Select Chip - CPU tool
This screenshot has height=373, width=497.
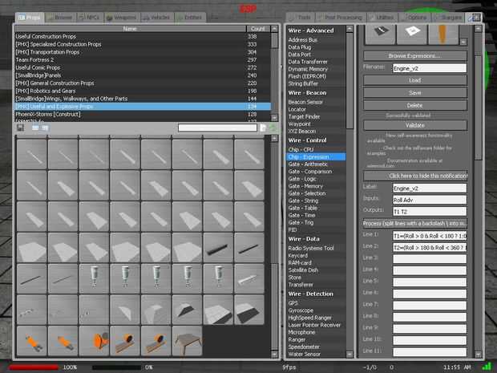tap(316, 149)
